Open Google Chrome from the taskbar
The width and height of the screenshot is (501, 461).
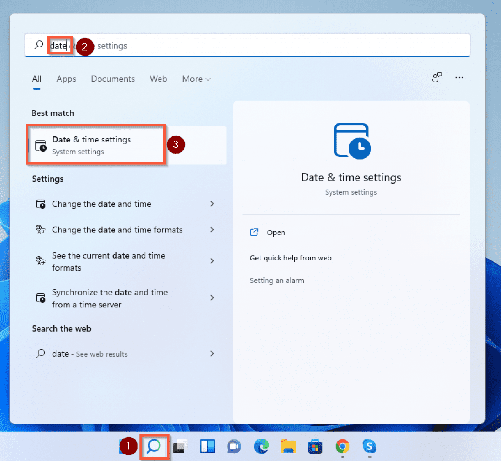342,447
